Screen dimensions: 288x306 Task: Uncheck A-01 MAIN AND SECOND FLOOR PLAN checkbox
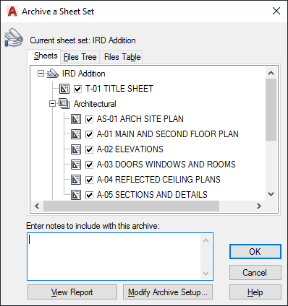coord(89,134)
